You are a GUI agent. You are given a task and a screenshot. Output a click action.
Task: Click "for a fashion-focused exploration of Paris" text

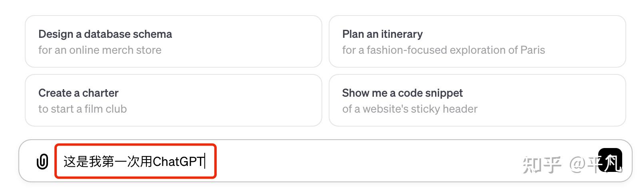click(443, 50)
